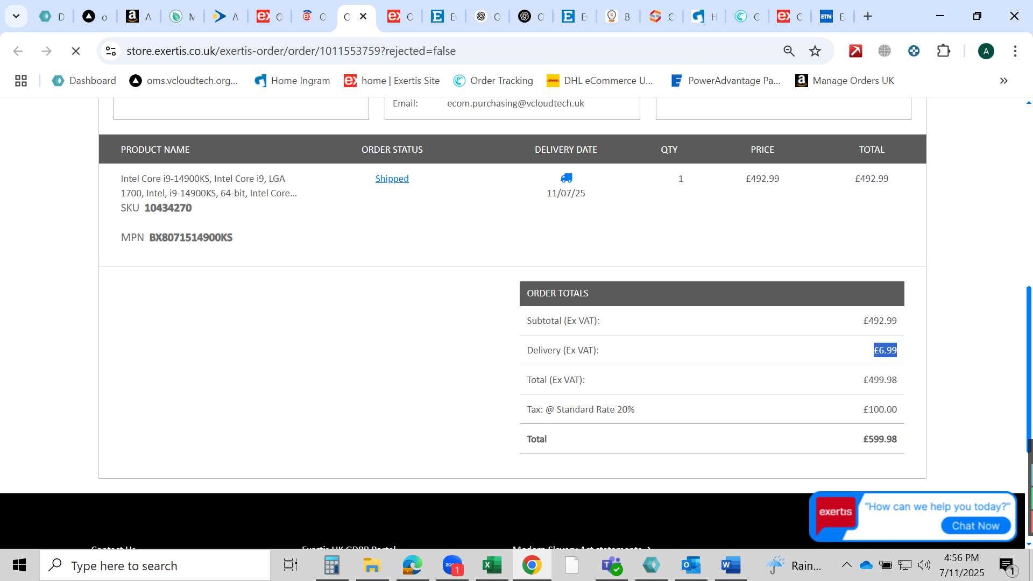Click the PRODUCT NAME column header
The width and height of the screenshot is (1033, 581).
pos(155,150)
